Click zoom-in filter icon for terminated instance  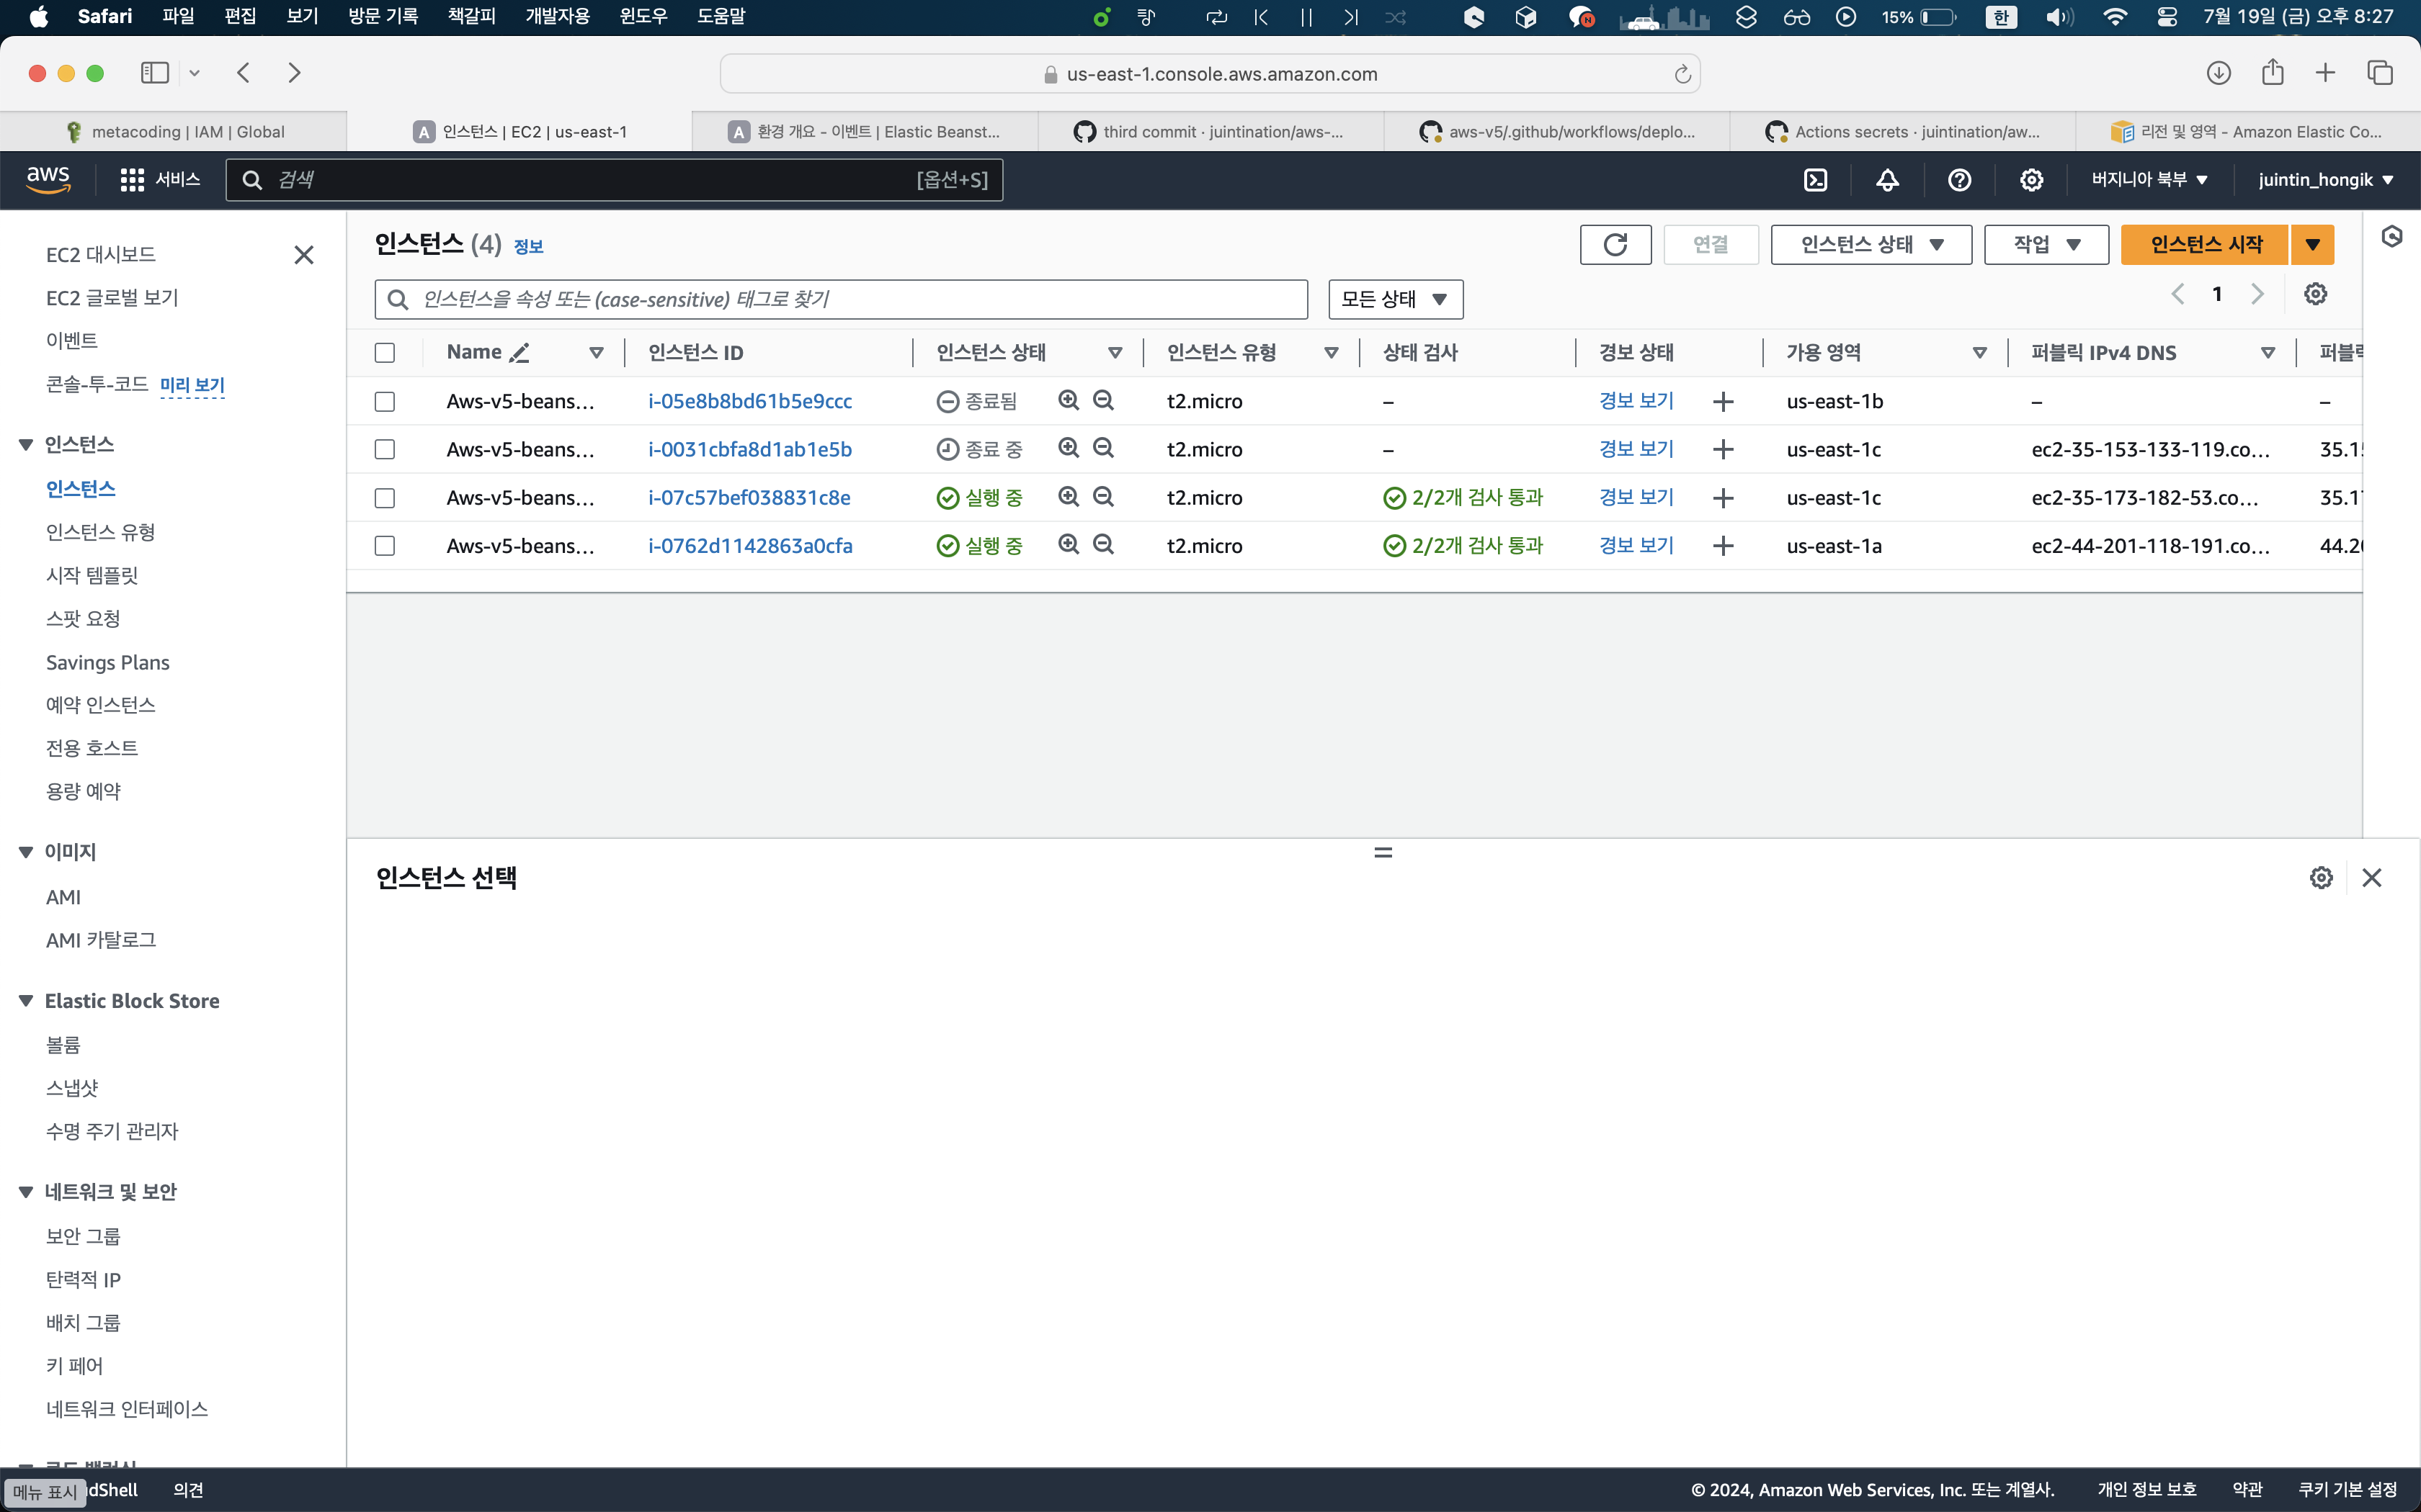click(x=1069, y=401)
